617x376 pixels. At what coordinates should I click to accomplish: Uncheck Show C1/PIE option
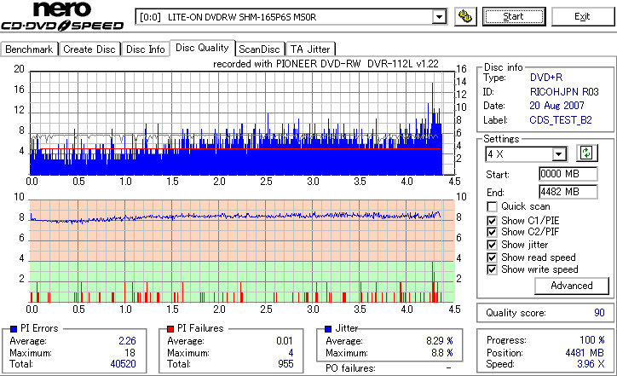click(x=492, y=221)
